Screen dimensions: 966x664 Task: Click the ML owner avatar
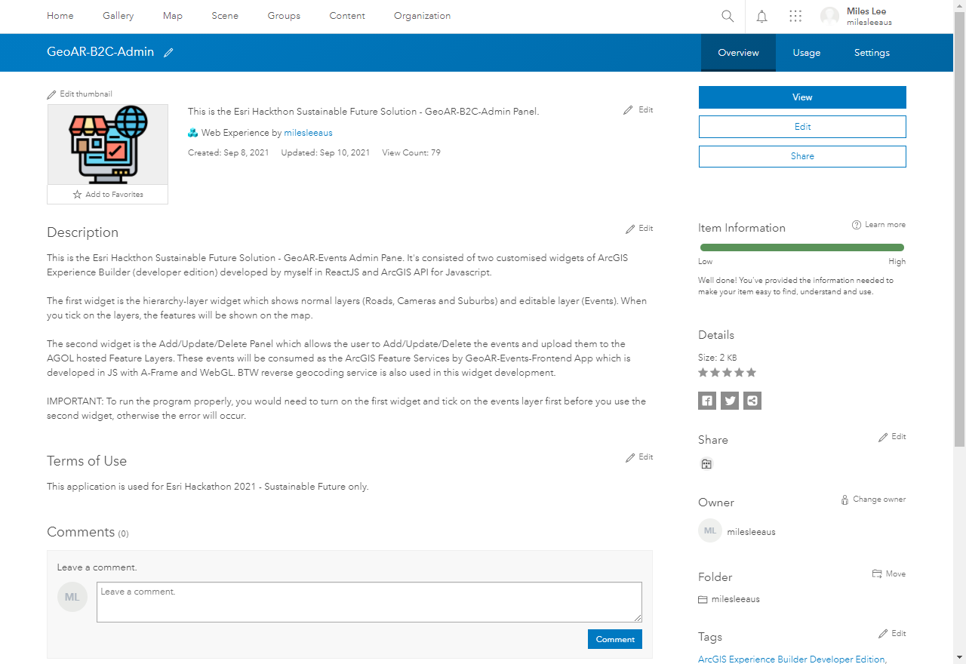[x=710, y=531]
